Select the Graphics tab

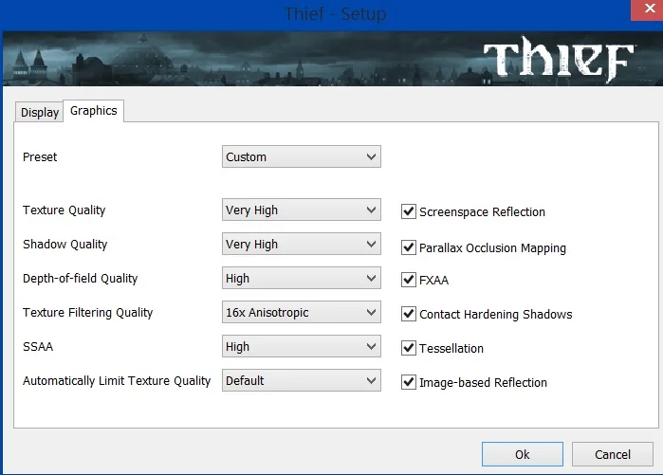(94, 111)
